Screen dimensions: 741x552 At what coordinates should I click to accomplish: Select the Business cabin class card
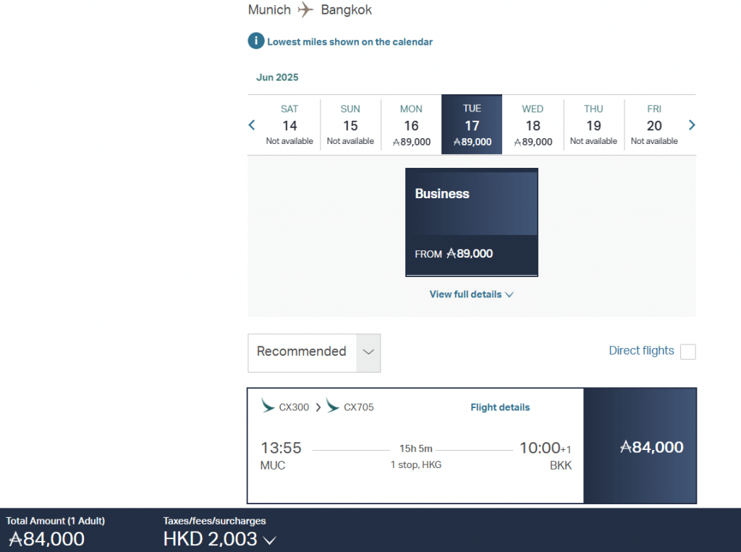[x=471, y=222]
